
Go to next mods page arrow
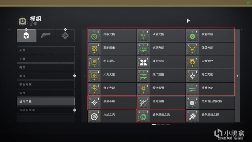point(237,76)
